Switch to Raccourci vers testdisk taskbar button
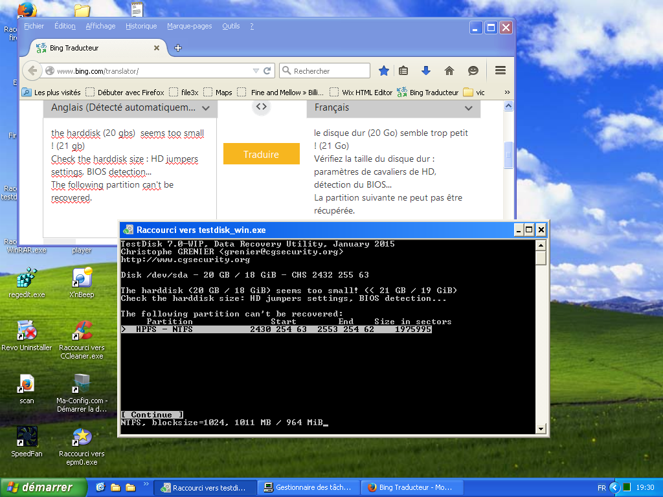663x497 pixels. coord(205,487)
